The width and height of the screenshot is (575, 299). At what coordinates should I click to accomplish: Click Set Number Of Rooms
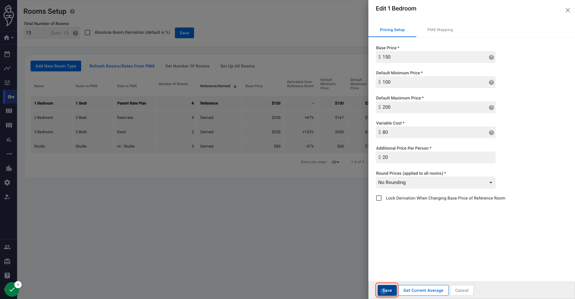pyautogui.click(x=187, y=66)
